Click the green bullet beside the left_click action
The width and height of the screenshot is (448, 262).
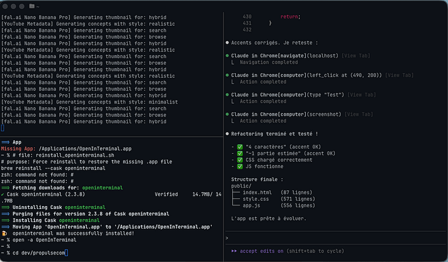[x=227, y=75]
